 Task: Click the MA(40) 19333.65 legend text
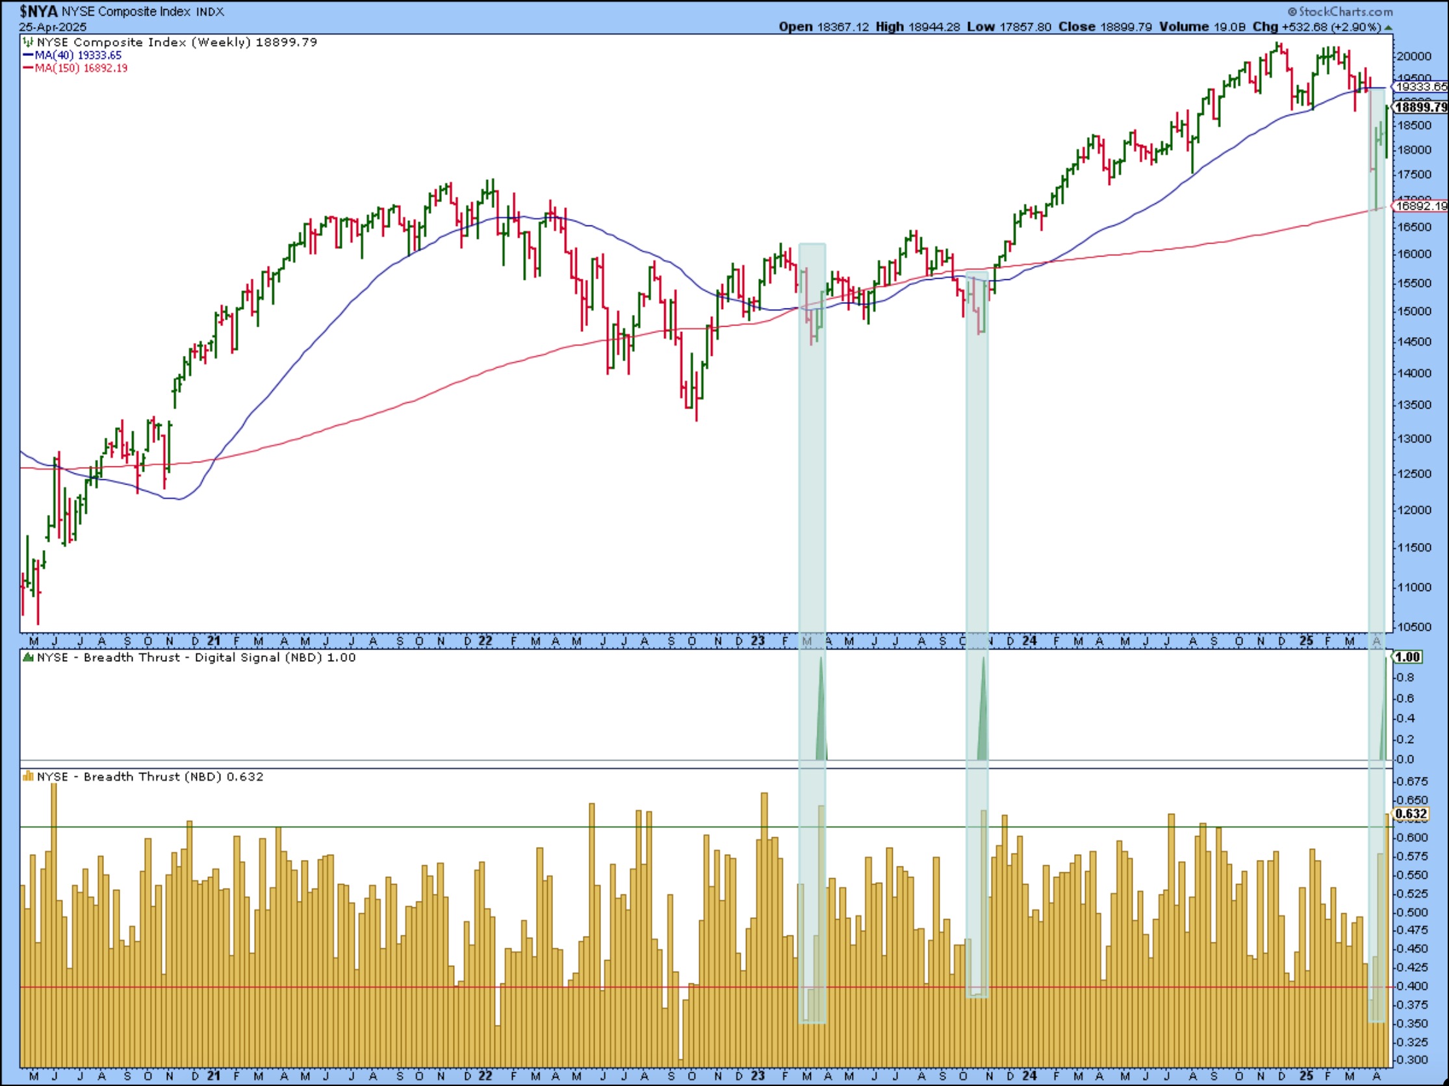78,56
